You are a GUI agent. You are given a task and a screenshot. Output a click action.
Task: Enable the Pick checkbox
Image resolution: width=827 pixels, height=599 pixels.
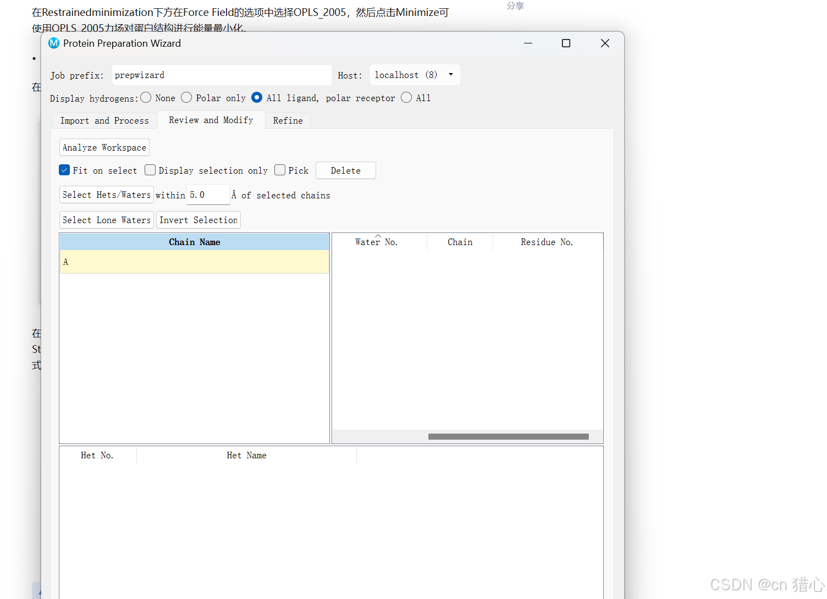(280, 170)
